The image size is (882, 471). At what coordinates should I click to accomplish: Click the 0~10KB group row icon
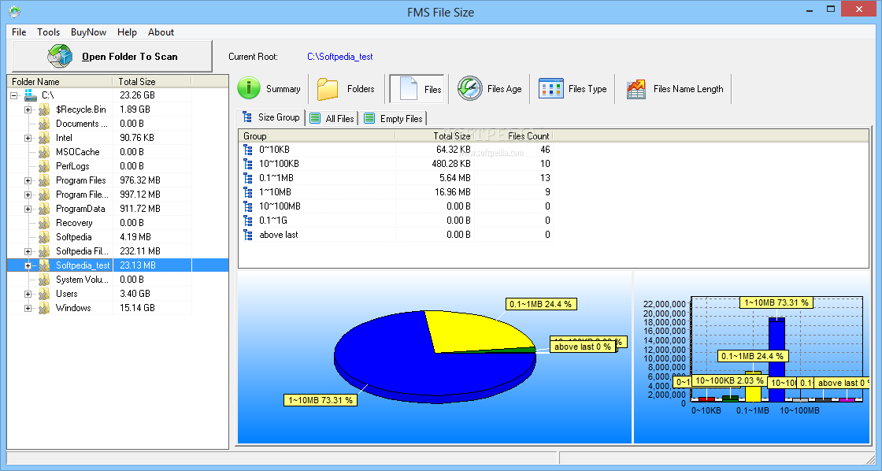click(x=248, y=150)
